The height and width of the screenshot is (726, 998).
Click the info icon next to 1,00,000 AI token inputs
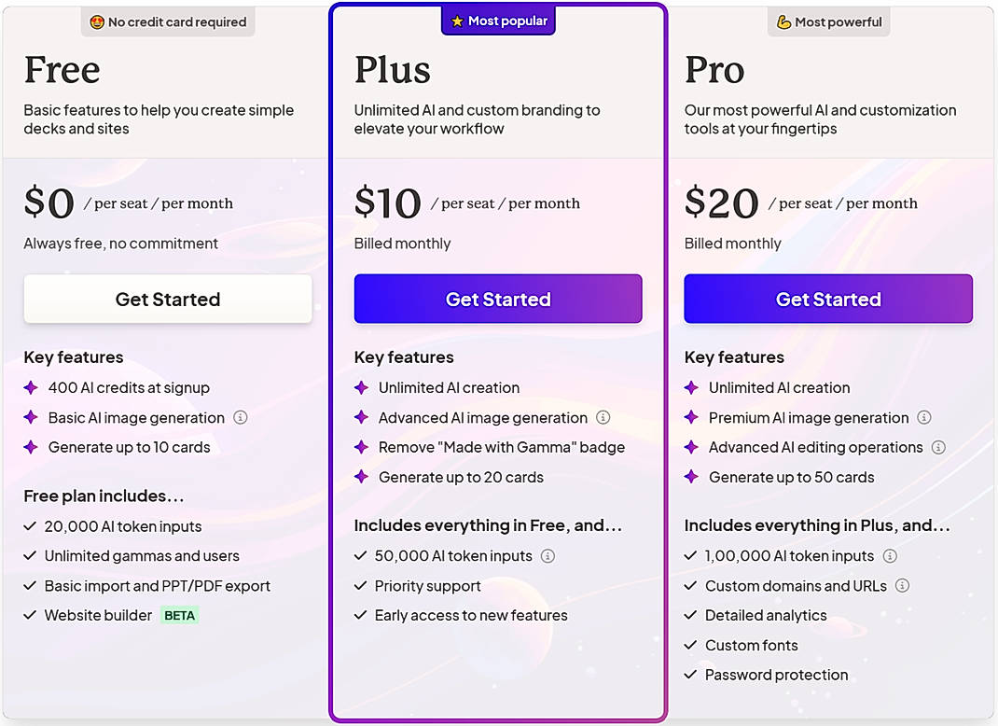coord(890,555)
